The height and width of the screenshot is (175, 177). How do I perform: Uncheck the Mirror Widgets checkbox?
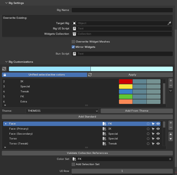(73, 47)
